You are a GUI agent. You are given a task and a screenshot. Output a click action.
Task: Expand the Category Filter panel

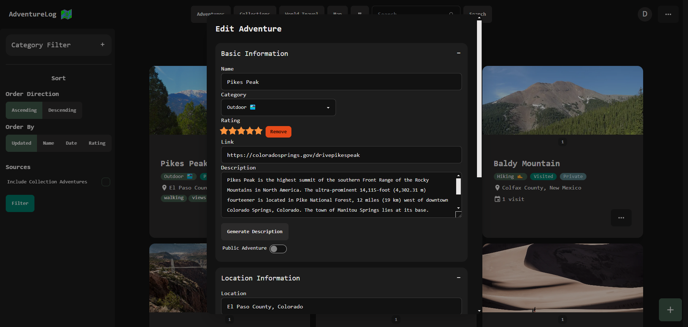coord(102,45)
